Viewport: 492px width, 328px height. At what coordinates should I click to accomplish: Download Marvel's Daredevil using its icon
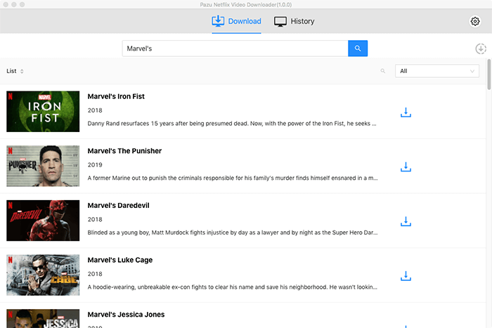(x=406, y=221)
